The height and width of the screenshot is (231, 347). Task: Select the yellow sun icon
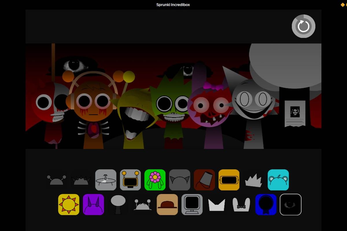click(69, 204)
